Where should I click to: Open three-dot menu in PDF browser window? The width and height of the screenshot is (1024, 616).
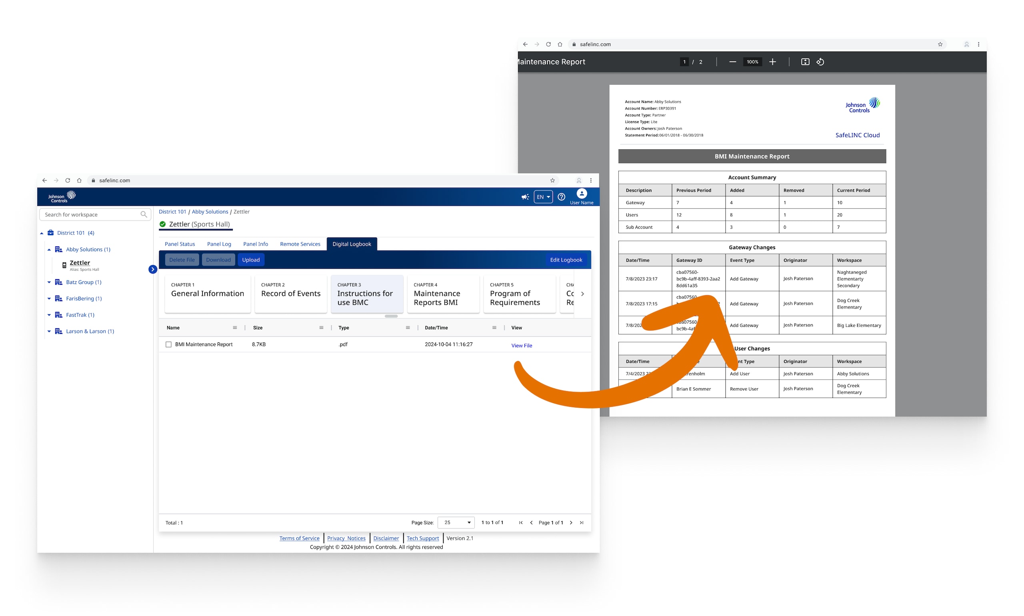(978, 44)
